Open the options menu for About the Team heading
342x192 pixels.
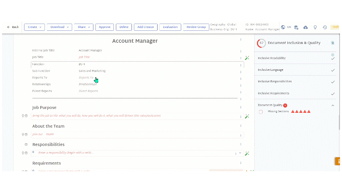coord(241,126)
